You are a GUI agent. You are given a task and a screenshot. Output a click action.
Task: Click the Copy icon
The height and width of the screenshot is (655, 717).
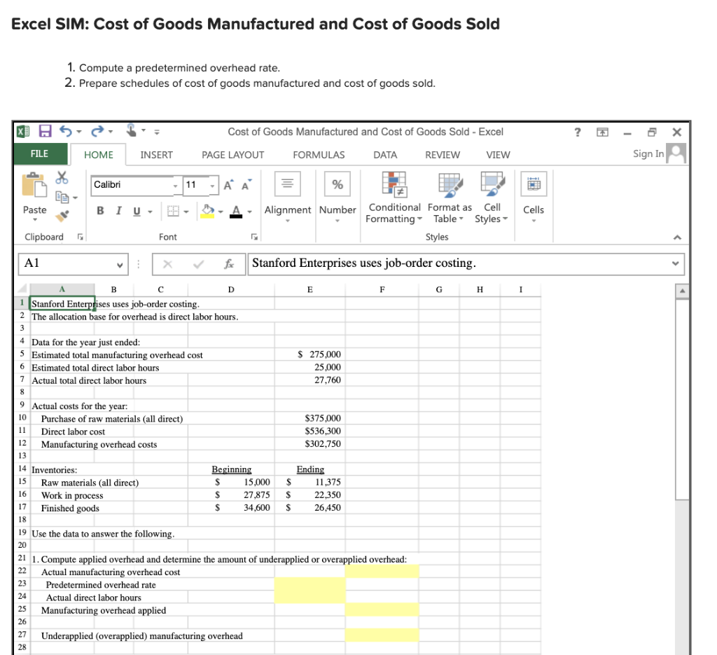tap(62, 197)
